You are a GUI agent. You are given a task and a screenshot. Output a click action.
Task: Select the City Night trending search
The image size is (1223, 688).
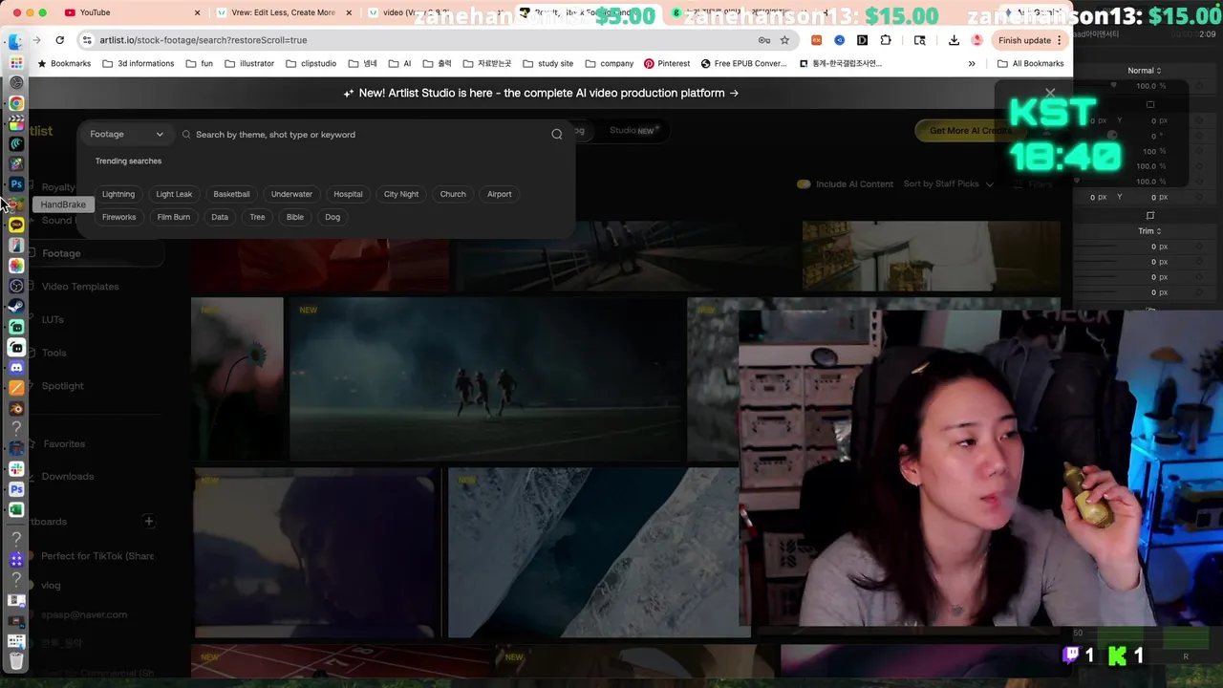[401, 194]
